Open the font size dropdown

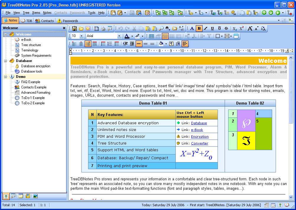[82, 36]
